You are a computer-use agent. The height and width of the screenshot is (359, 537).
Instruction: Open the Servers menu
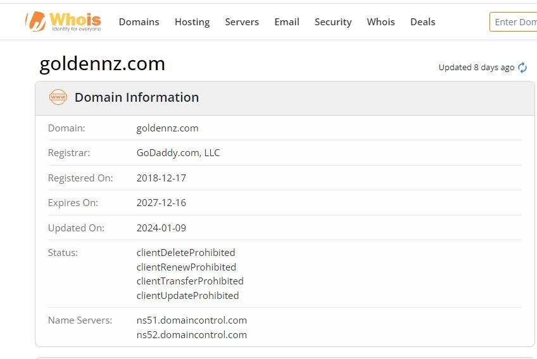pos(242,22)
